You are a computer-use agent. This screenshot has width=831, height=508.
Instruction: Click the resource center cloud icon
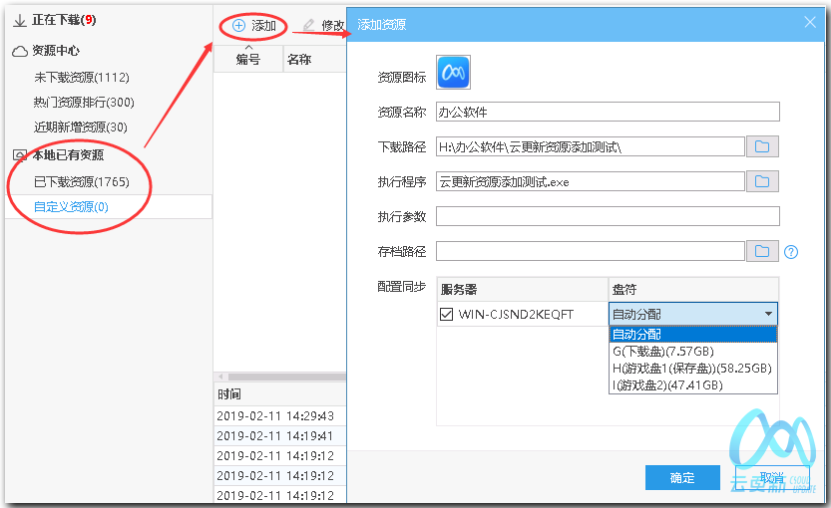point(20,52)
